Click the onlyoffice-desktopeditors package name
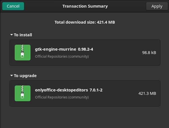The width and height of the screenshot is (169, 128). point(61,90)
